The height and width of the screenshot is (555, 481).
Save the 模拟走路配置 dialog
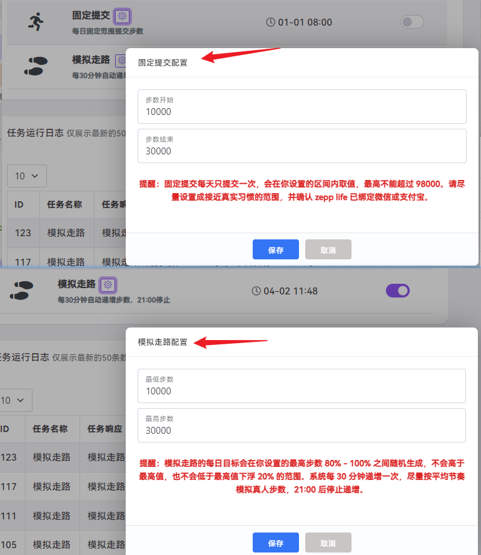276,542
